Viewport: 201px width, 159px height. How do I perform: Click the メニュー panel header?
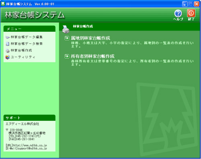tap(29, 29)
